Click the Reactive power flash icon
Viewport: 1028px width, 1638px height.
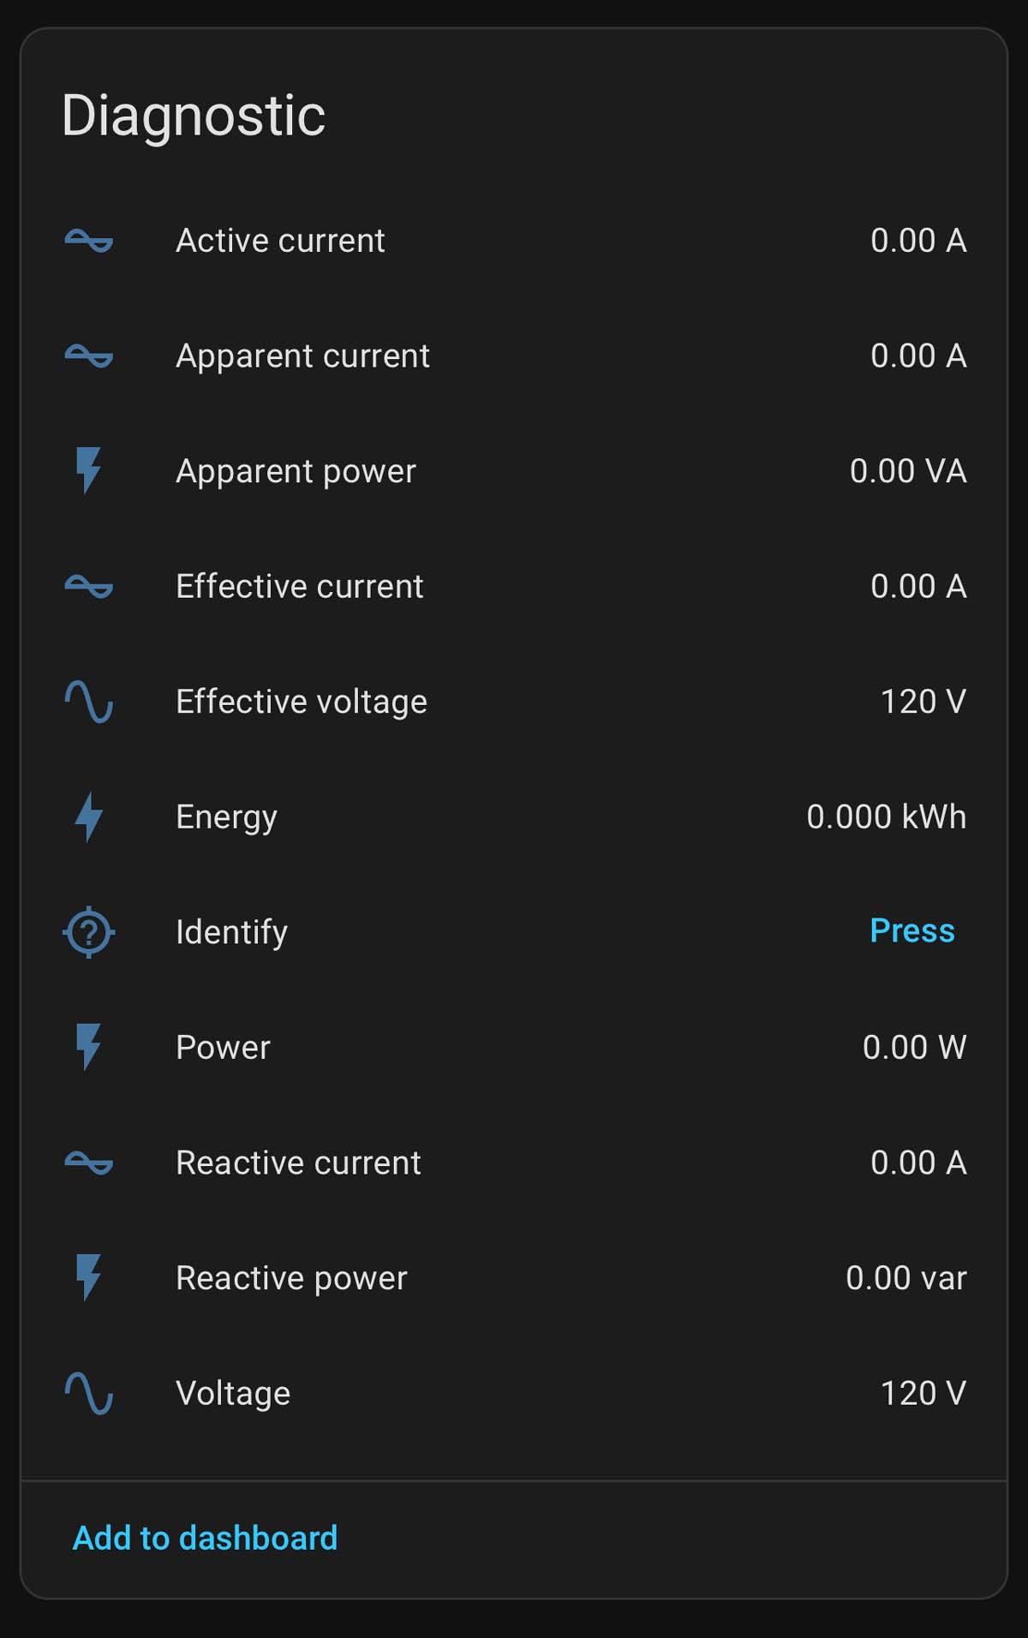click(89, 1278)
